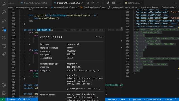This screenshot has width=179, height=101.
Task: Click line number 106 in settings.json gutter
Action: coord(128,29)
